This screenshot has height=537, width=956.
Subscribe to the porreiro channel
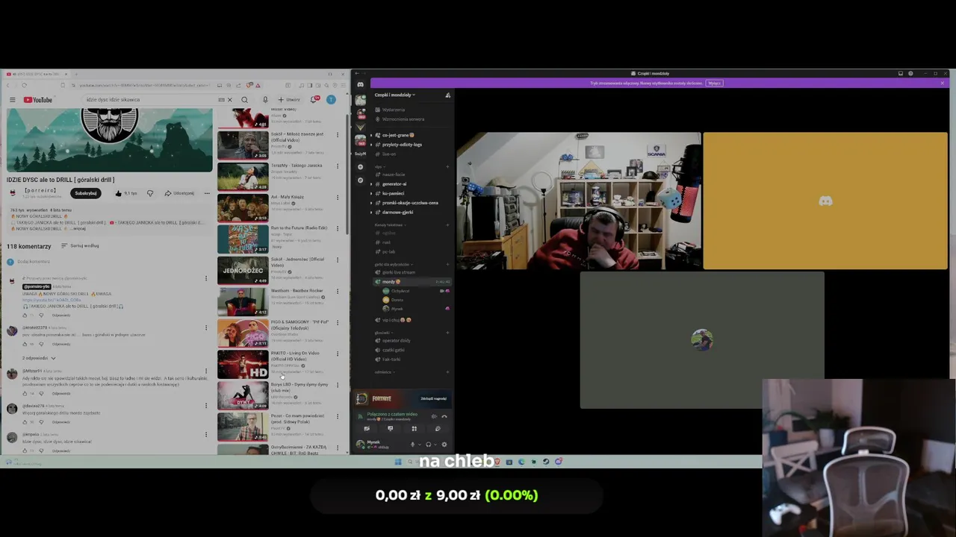pos(86,193)
